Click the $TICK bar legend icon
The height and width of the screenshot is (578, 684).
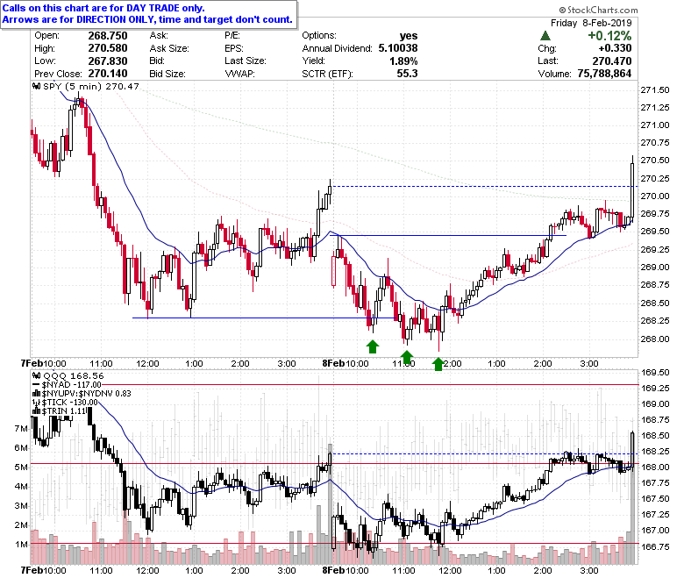point(36,402)
